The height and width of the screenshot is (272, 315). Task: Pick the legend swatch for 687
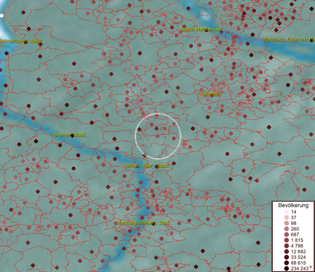[x=286, y=234]
